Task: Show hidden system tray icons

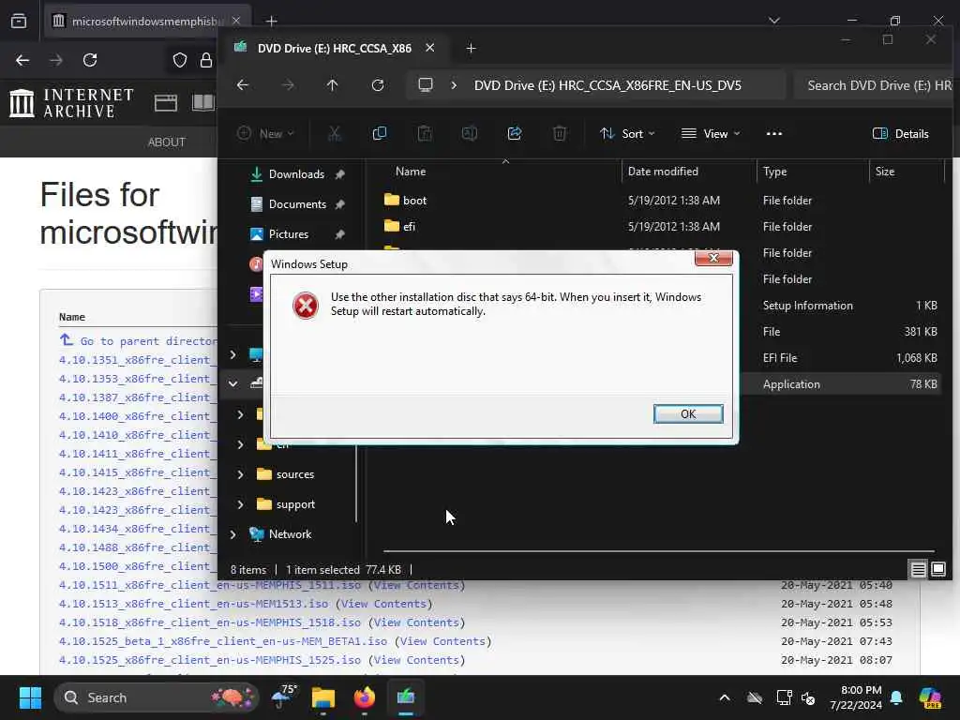Action: click(x=725, y=697)
